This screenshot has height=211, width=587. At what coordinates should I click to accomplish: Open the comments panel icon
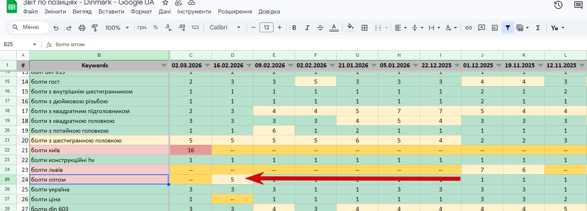pyautogui.click(x=578, y=5)
